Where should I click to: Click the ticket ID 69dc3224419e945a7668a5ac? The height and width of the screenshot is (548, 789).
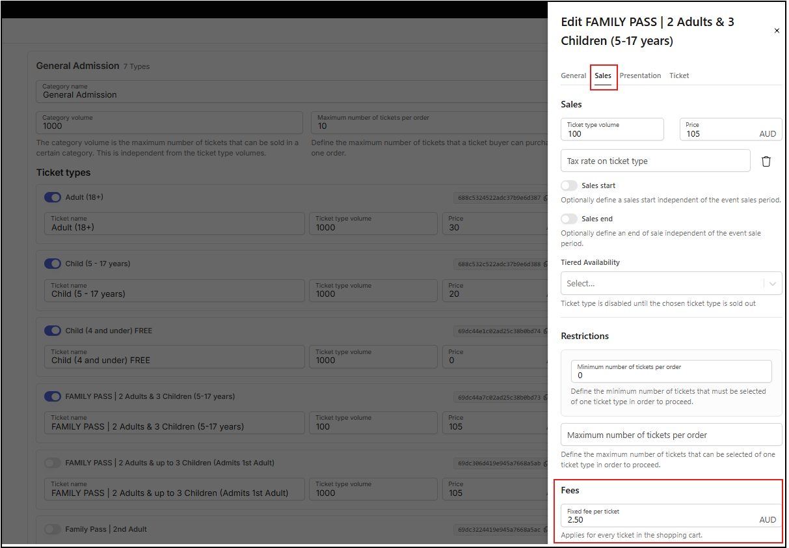click(499, 530)
